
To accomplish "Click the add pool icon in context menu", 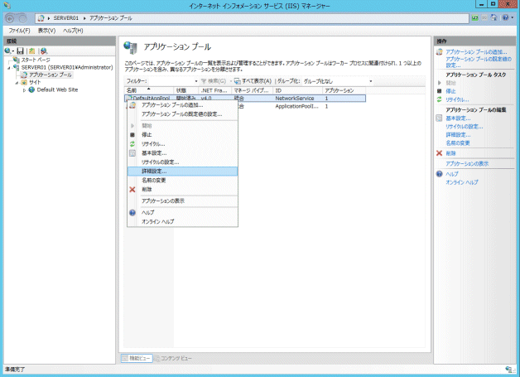I will click(x=132, y=105).
